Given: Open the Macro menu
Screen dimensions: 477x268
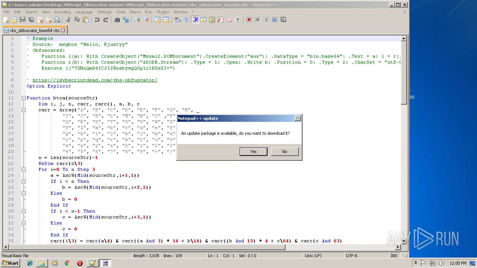Looking at the screenshot, I should pos(135,12).
